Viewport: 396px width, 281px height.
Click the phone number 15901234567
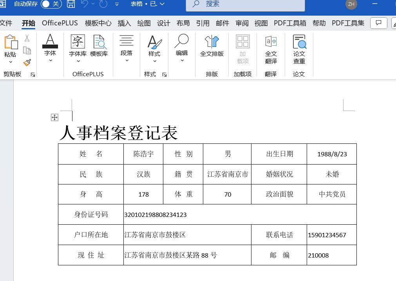point(327,235)
